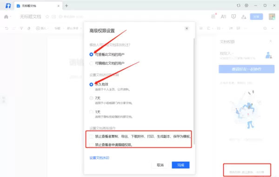Image resolution: width=279 pixels, height=177 pixels.
Task: Collapse toolbar with chevron arrow
Action: [272, 28]
